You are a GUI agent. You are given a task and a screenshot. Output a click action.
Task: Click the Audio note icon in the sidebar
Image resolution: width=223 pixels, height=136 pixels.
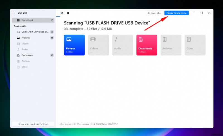point(18,50)
